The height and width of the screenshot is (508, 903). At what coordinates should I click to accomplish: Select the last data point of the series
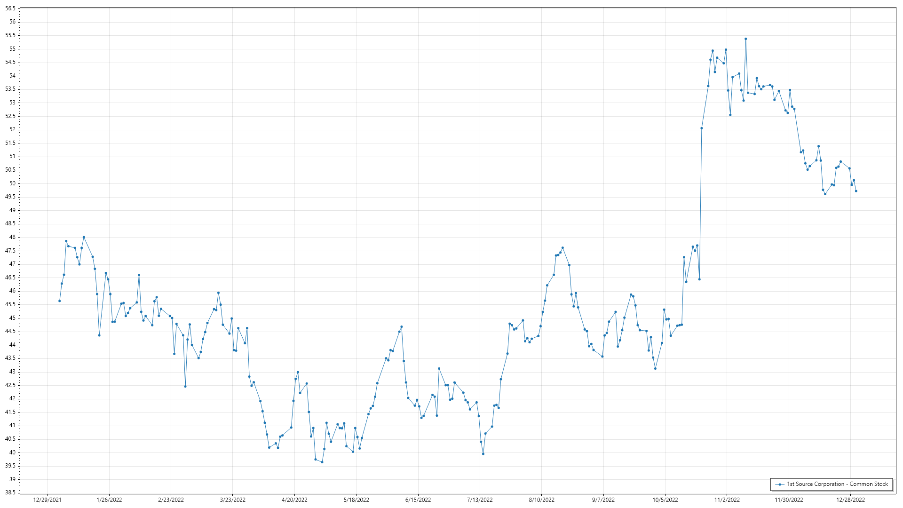click(x=856, y=191)
